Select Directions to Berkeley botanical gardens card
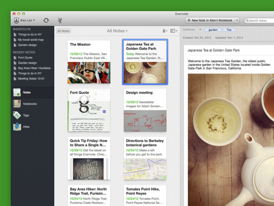 click(x=145, y=158)
